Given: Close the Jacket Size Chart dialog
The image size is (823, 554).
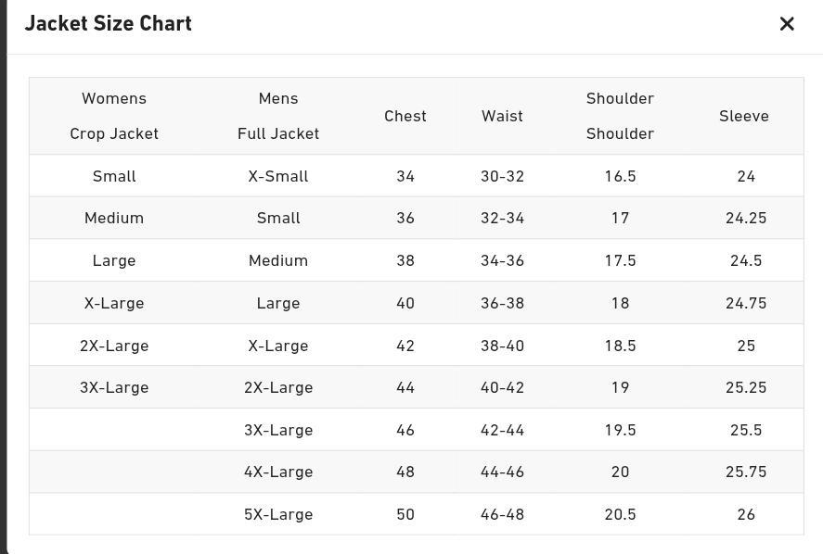Looking at the screenshot, I should point(787,24).
